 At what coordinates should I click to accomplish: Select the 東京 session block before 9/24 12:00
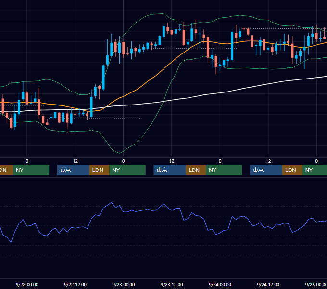[x=266, y=170]
